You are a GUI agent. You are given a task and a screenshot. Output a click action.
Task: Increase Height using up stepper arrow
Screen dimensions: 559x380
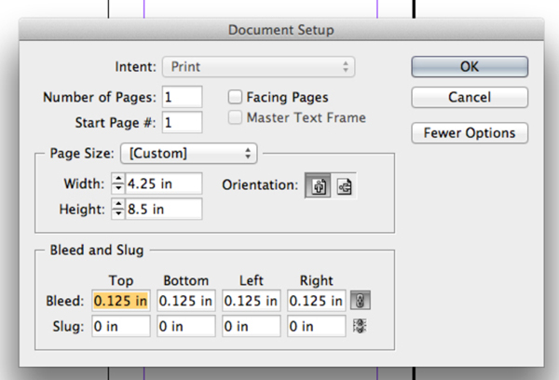click(118, 204)
